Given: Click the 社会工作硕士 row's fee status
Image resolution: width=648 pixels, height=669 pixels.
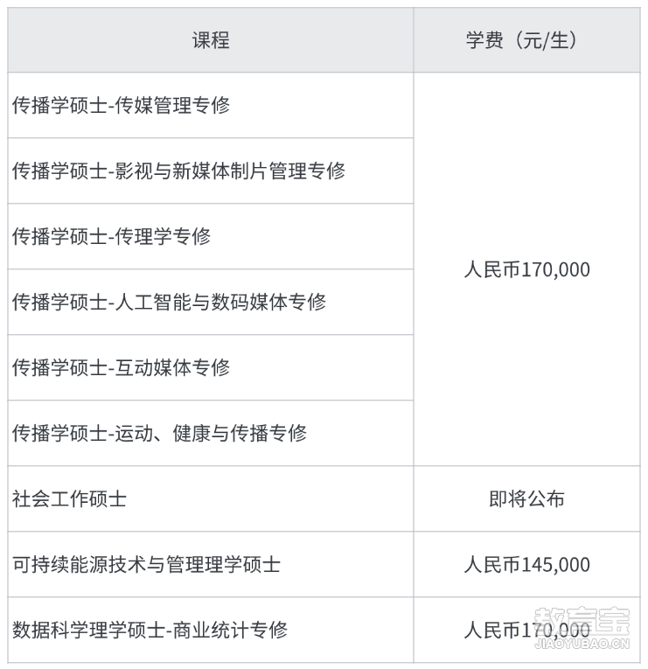Looking at the screenshot, I should [x=526, y=498].
